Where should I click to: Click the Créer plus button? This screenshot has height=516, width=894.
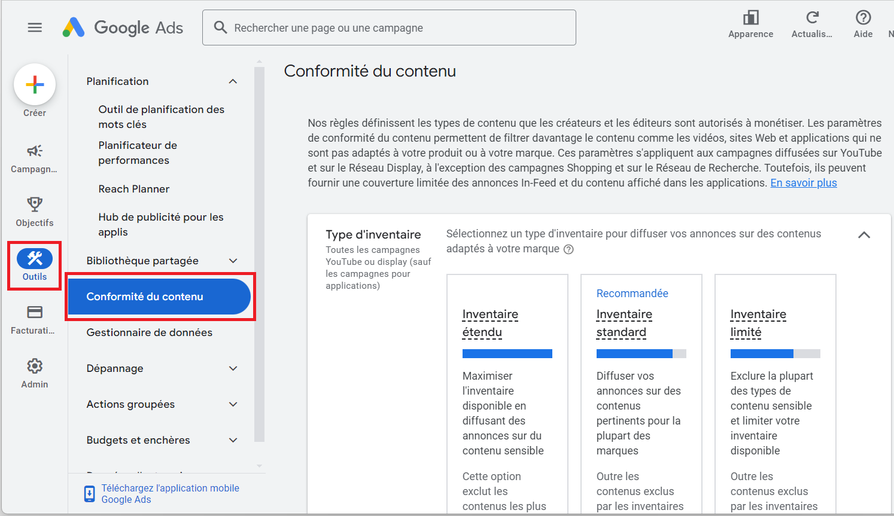click(35, 85)
